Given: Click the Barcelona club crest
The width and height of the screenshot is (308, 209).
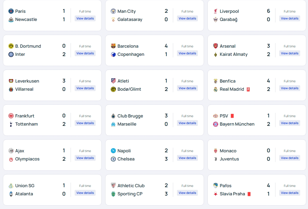Looking at the screenshot, I should pos(113,46).
